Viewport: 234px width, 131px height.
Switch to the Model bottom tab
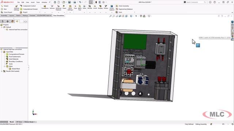point(12,122)
